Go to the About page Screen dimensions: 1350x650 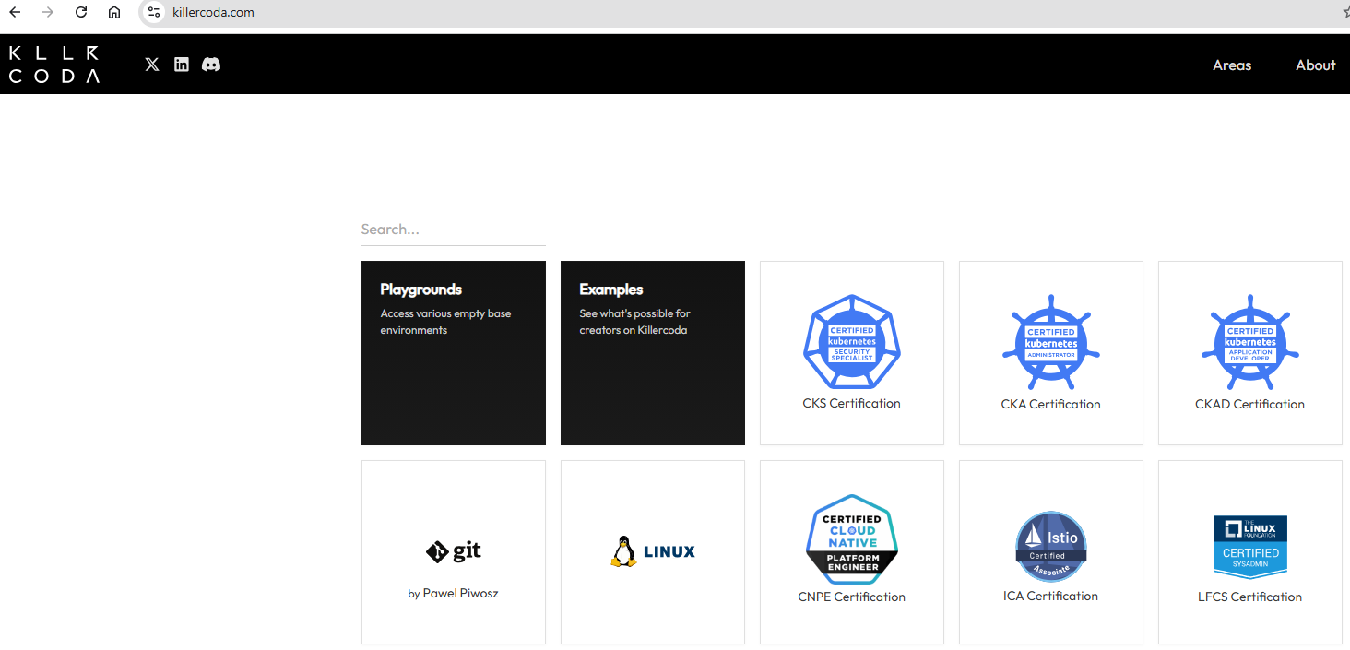point(1315,65)
